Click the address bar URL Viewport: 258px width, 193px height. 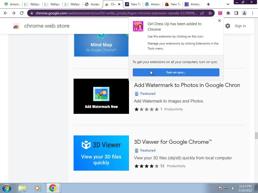coord(116,13)
